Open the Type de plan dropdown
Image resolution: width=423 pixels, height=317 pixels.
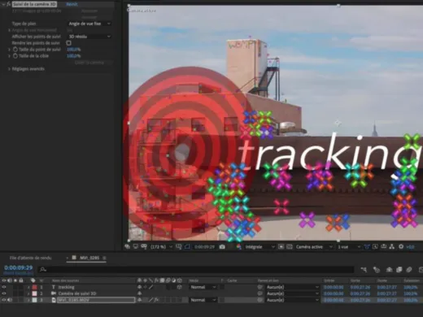coord(89,24)
